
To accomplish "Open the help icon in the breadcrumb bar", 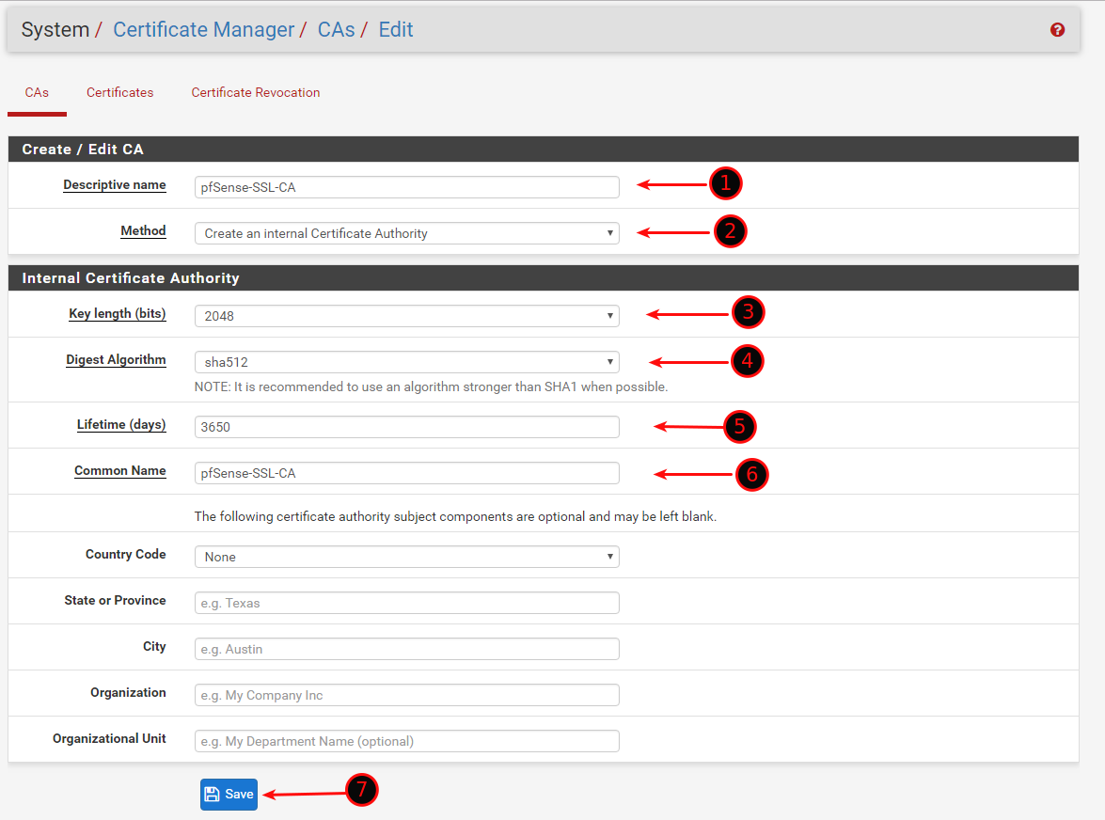I will (1057, 29).
